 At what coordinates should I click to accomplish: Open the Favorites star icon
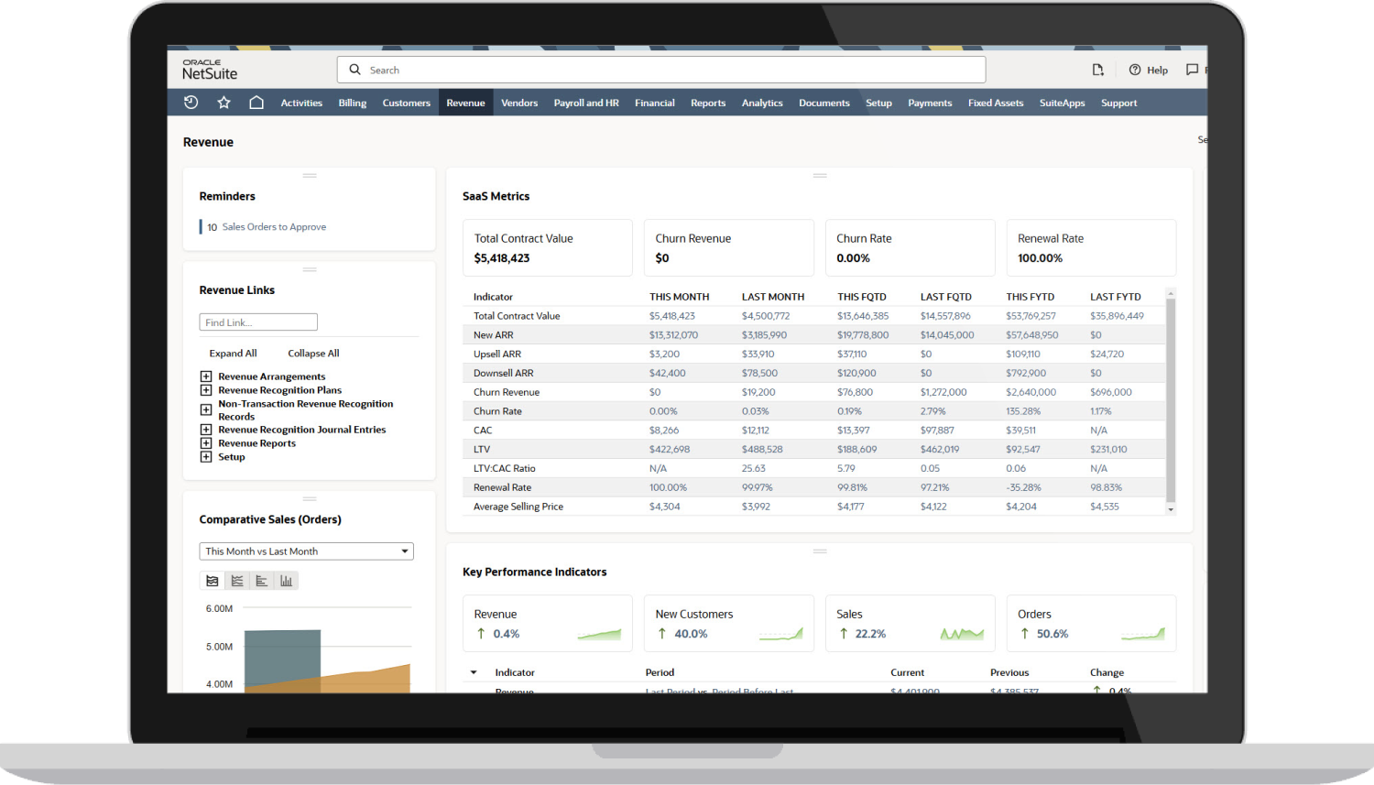pos(224,102)
